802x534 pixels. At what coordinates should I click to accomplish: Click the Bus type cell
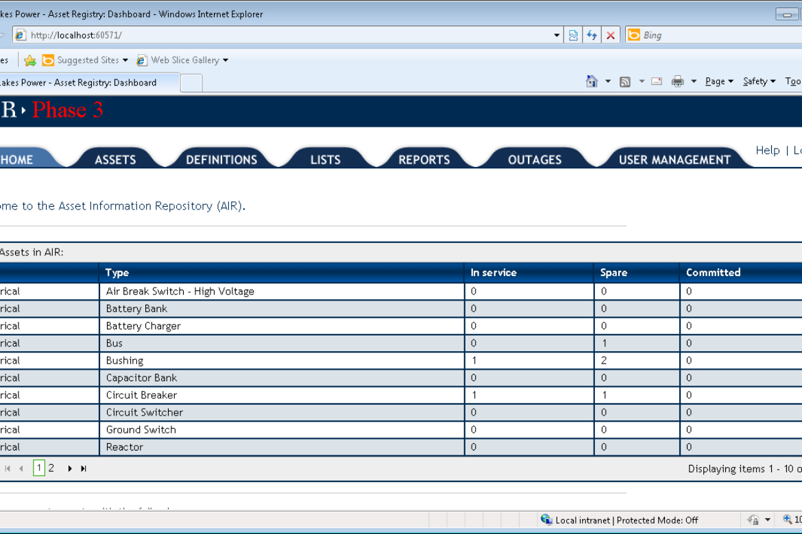click(282, 344)
